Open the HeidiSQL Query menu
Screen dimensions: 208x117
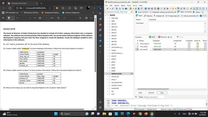point(123,6)
